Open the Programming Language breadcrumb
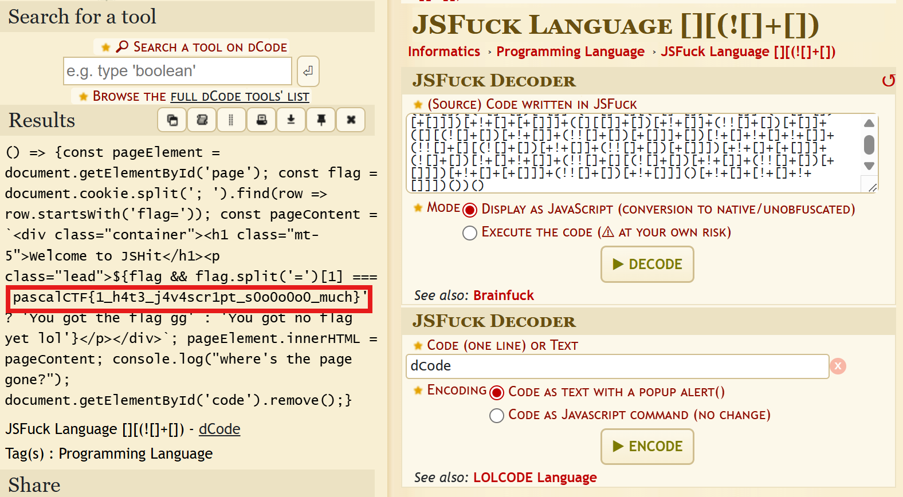Viewport: 903px width, 497px height. pyautogui.click(x=571, y=52)
